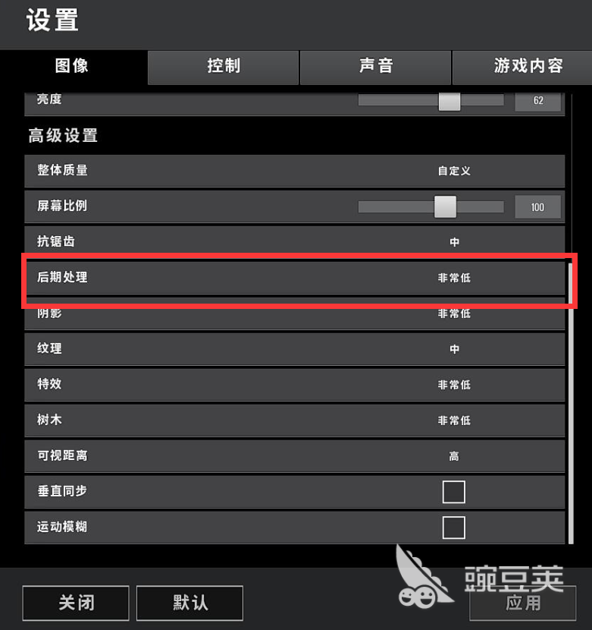Viewport: 592px width, 630px height.
Task: Open the 可视距离 option set to 高
Action: 454,456
